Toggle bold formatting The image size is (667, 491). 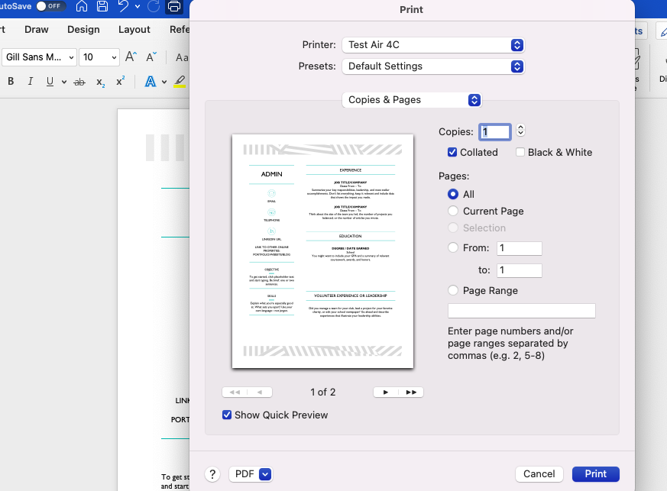(x=10, y=81)
